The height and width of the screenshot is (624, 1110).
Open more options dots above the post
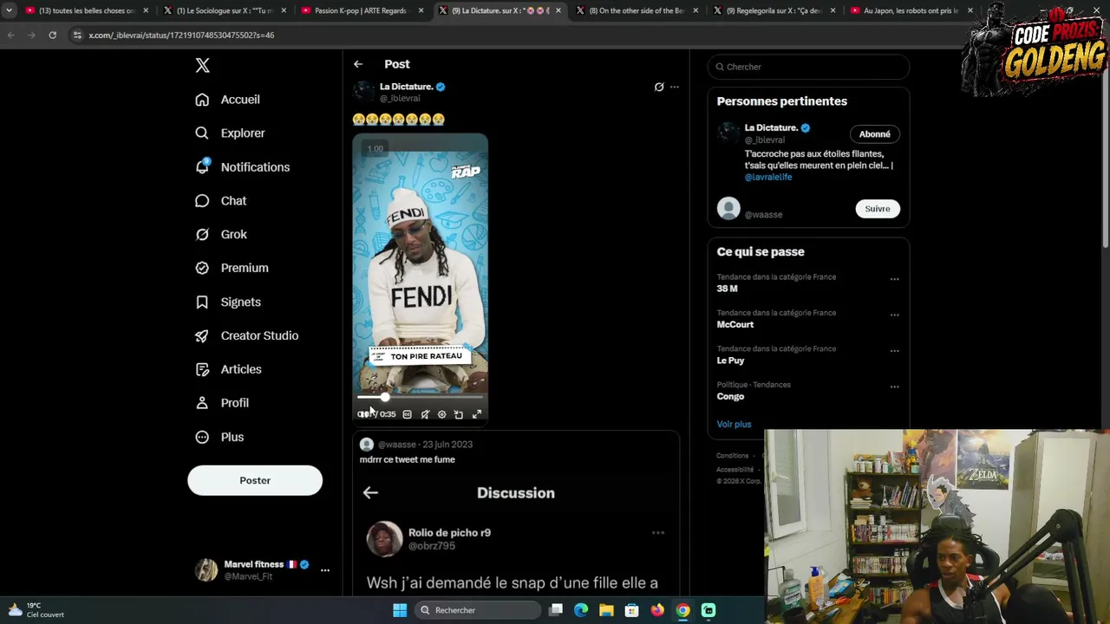[x=675, y=87]
